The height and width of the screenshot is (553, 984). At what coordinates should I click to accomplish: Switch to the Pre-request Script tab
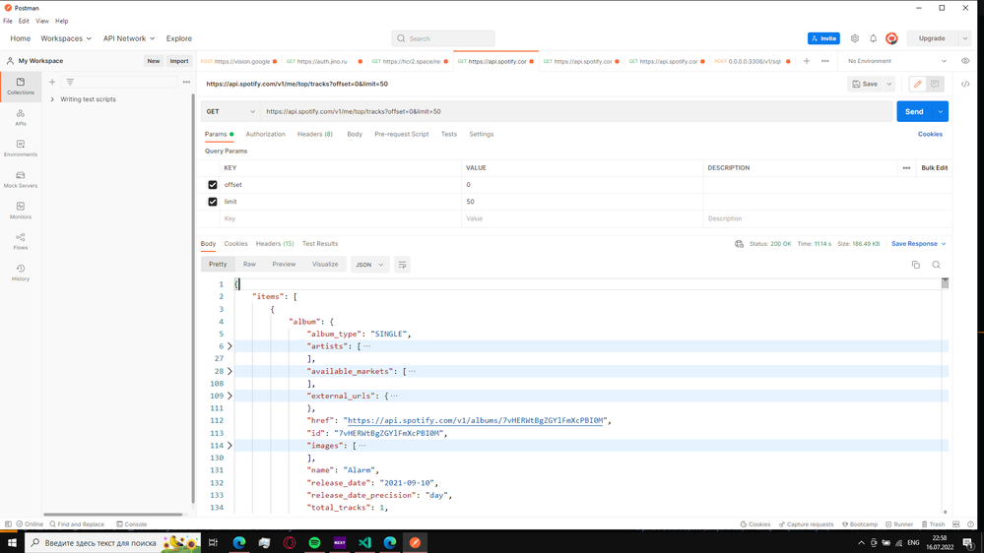402,134
